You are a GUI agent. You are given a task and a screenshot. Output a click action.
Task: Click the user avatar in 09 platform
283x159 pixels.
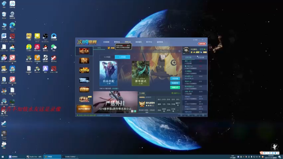click(186, 50)
